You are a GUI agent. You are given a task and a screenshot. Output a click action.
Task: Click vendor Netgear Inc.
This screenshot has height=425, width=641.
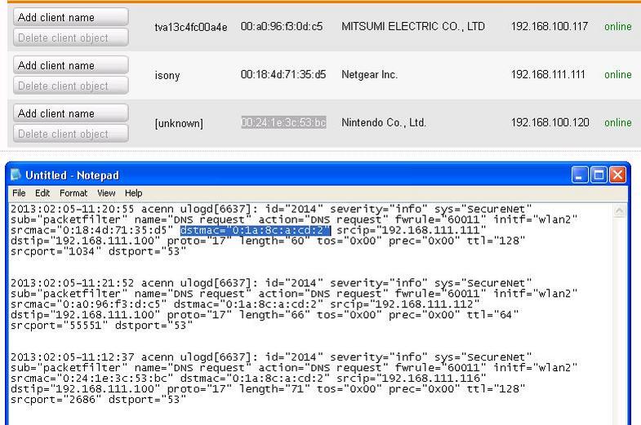(x=370, y=74)
